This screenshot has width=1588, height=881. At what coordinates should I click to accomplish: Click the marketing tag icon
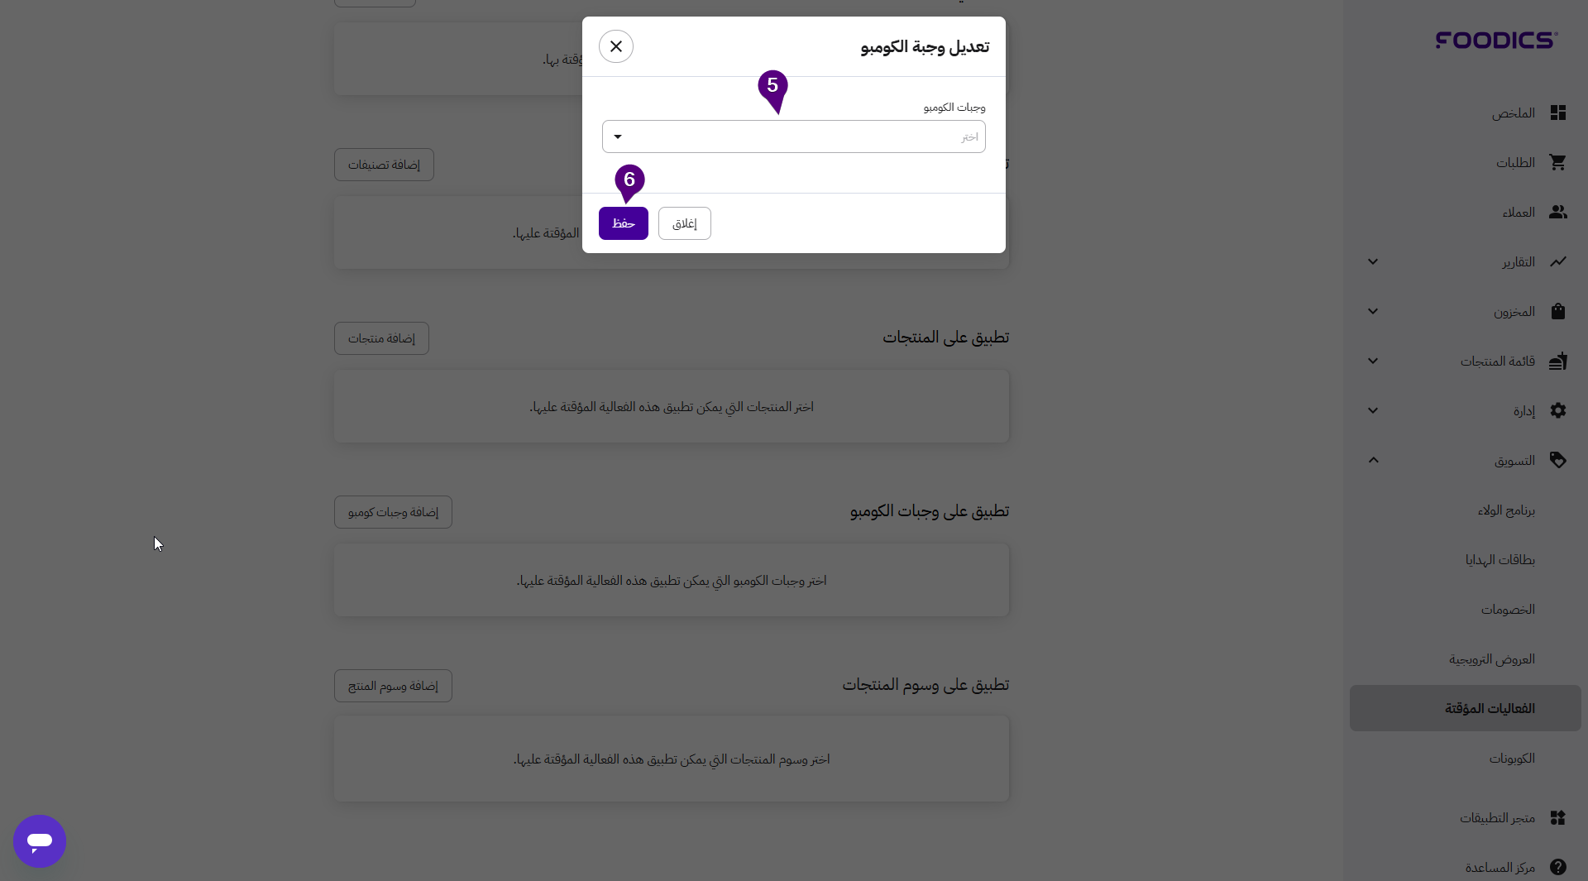click(x=1558, y=461)
